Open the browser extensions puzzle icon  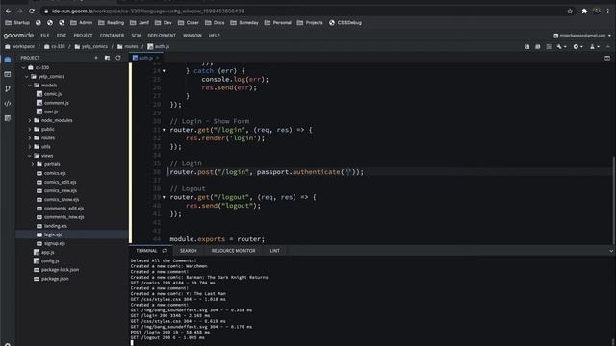pyautogui.click(x=584, y=12)
